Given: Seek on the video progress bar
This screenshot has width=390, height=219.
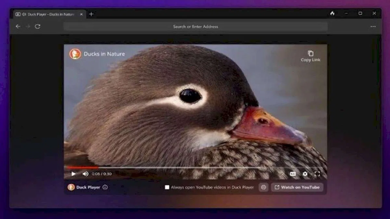Looking at the screenshot, I should click(195, 168).
